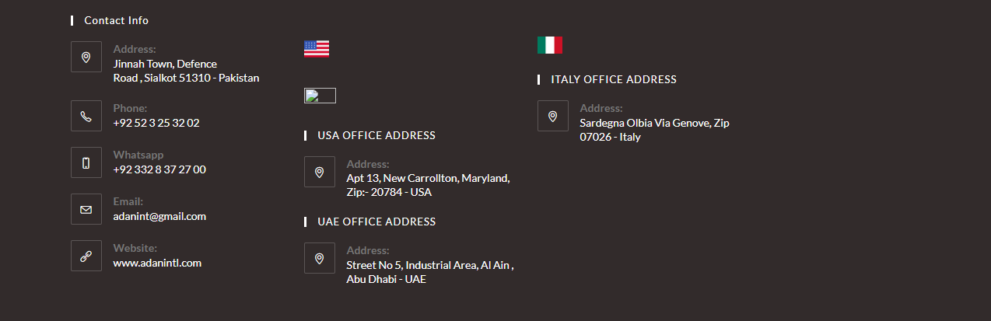
Task: Open the www.adanintl.com website link
Action: [x=157, y=263]
